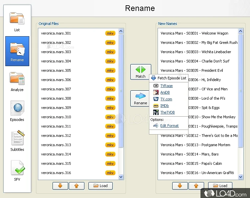Select TV.com from the fetch menu
The width and height of the screenshot is (250, 198).
tap(166, 99)
